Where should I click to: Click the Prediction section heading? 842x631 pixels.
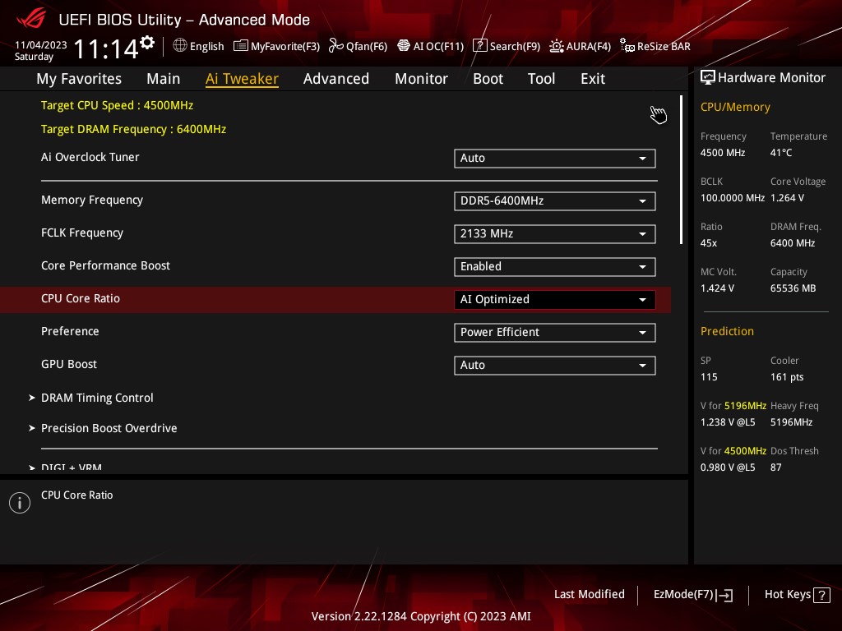click(727, 331)
